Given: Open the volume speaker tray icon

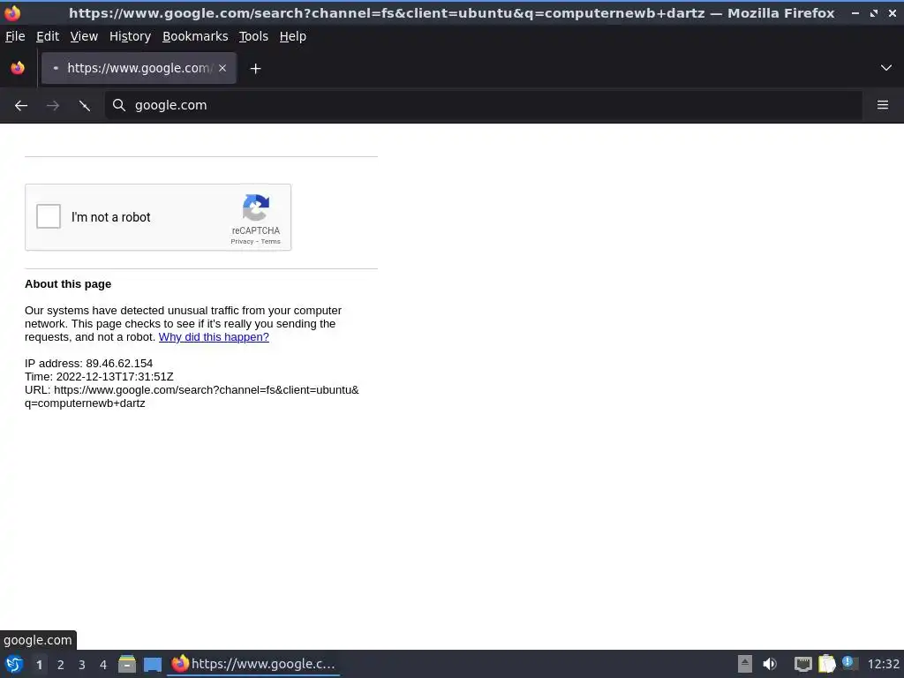Looking at the screenshot, I should point(770,664).
